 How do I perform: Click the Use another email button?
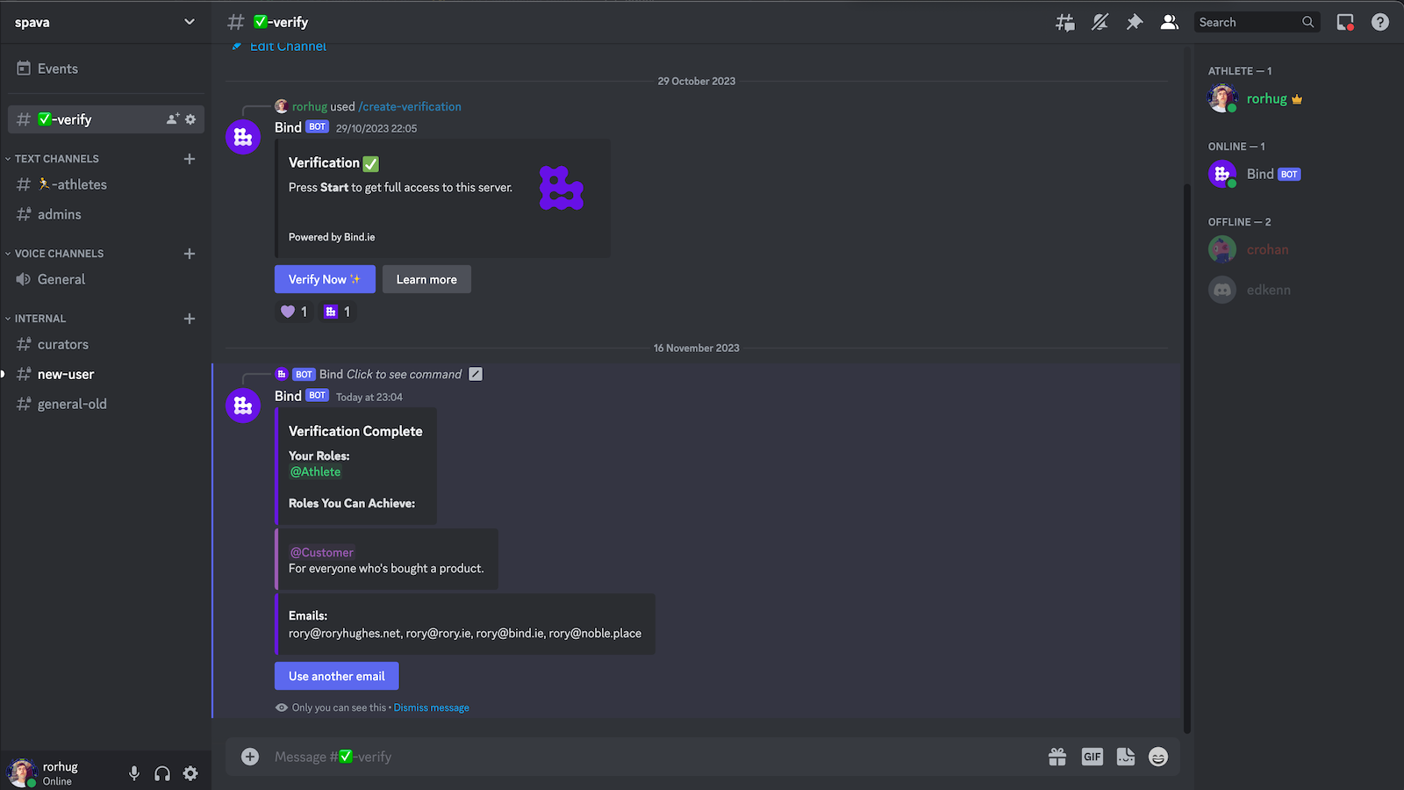(337, 676)
